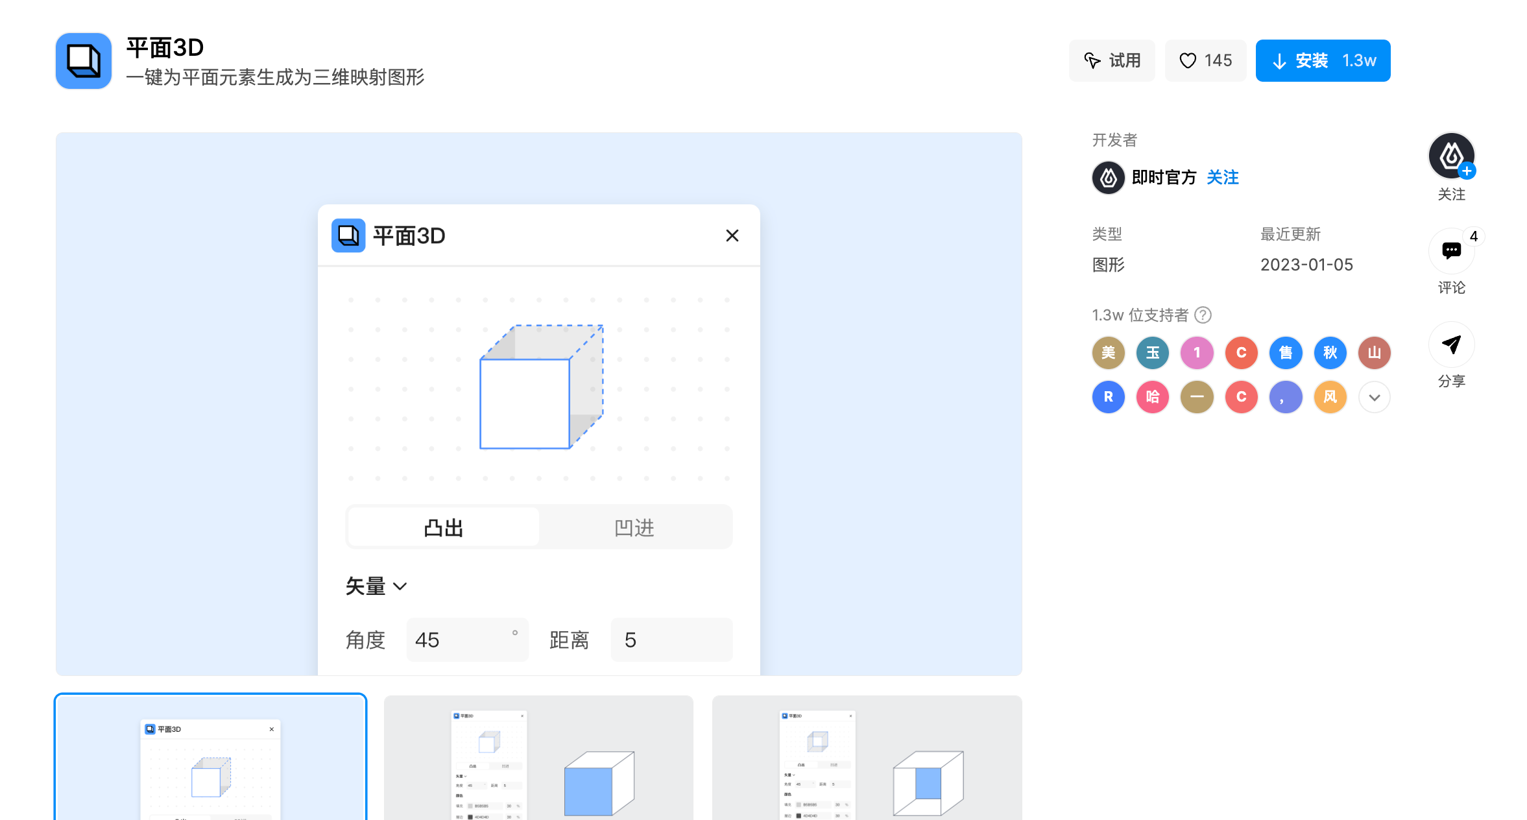Select the 凸出 mode toggle
This screenshot has width=1527, height=820.
click(444, 527)
